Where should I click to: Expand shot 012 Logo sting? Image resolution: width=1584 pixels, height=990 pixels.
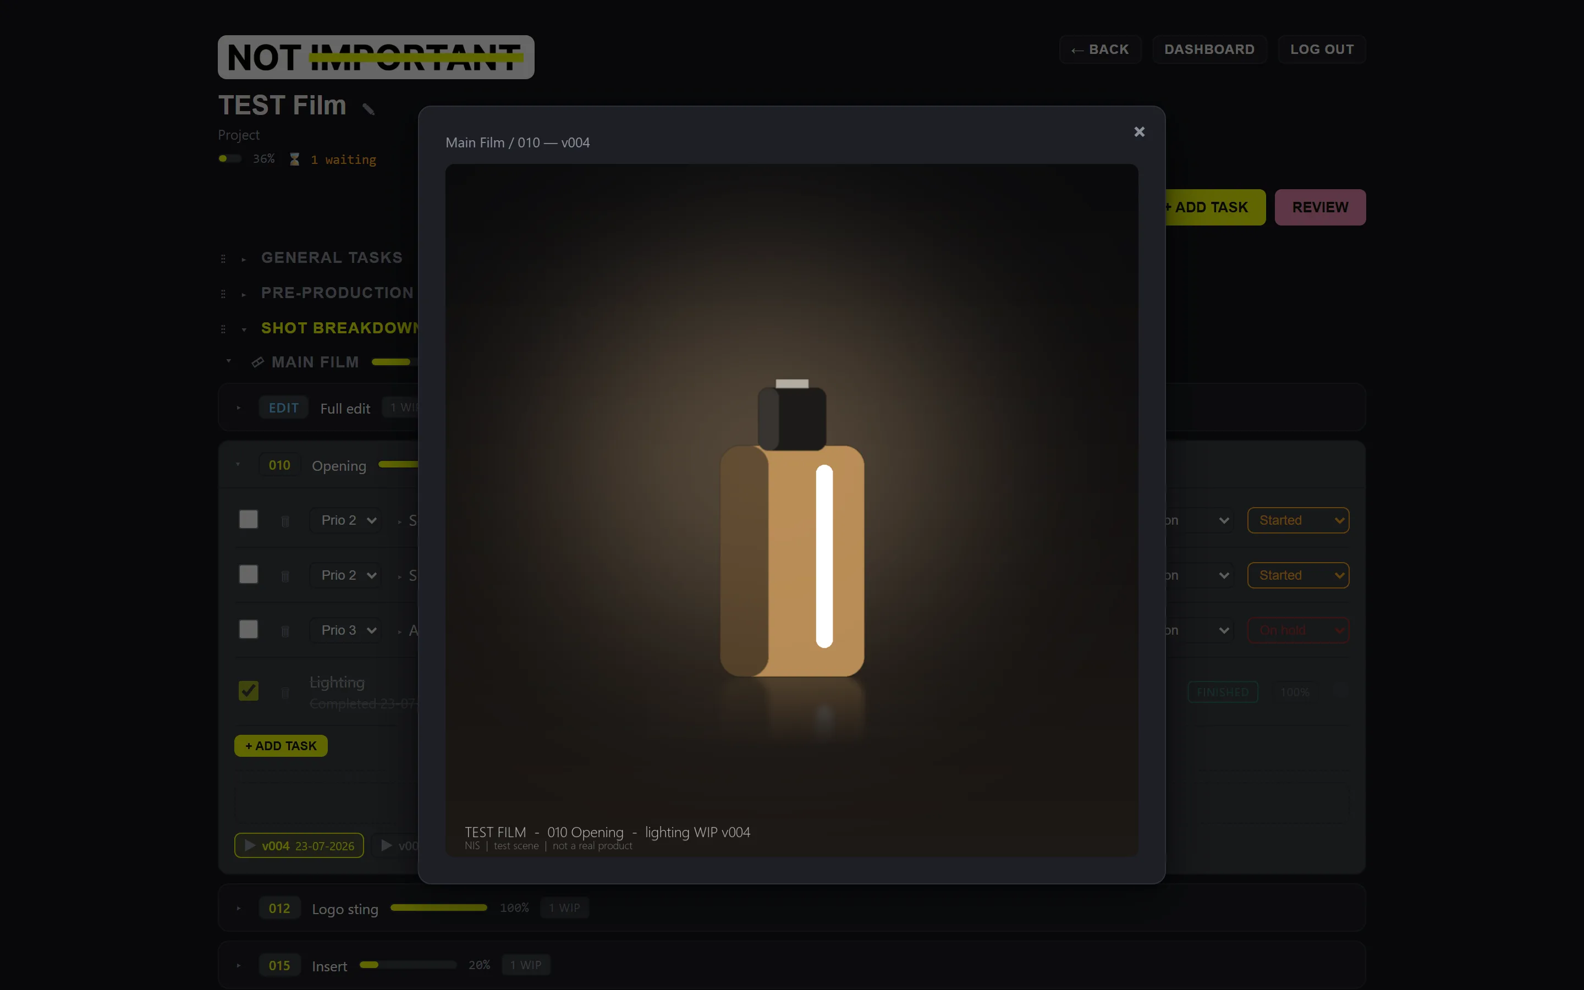239,908
